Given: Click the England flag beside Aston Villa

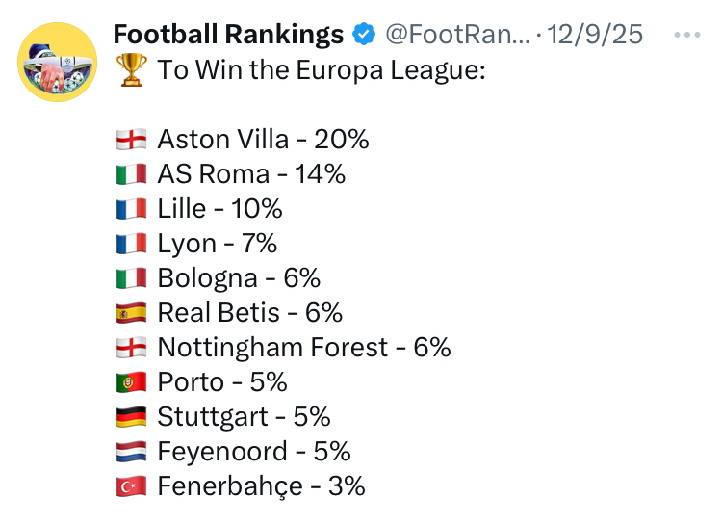Looking at the screenshot, I should point(132,139).
